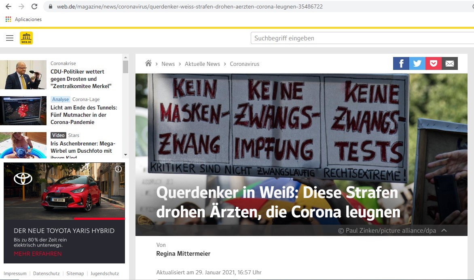Share the article via email icon

click(x=449, y=63)
